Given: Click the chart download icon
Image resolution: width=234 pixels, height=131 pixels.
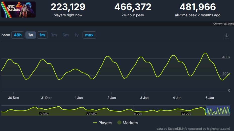Looking at the screenshot, I should [x=226, y=36].
